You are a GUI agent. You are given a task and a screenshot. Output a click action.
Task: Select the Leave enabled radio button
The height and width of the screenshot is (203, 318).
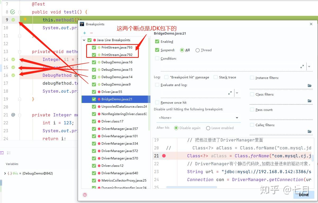[208, 128]
